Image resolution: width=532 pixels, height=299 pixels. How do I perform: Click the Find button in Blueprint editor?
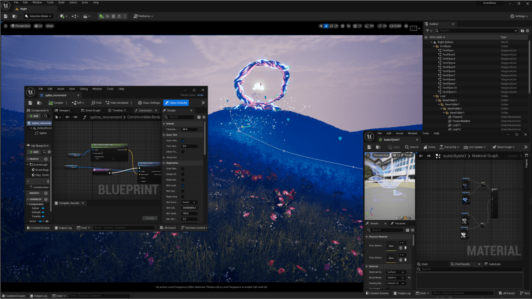click(x=96, y=103)
